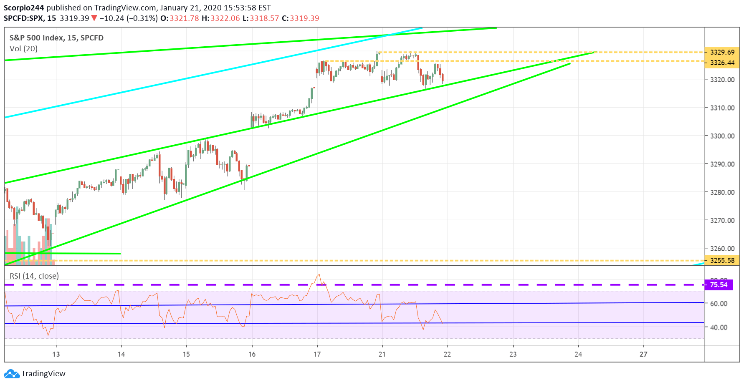The image size is (744, 385).
Task: Click the close value C:3319.39
Action: (301, 18)
